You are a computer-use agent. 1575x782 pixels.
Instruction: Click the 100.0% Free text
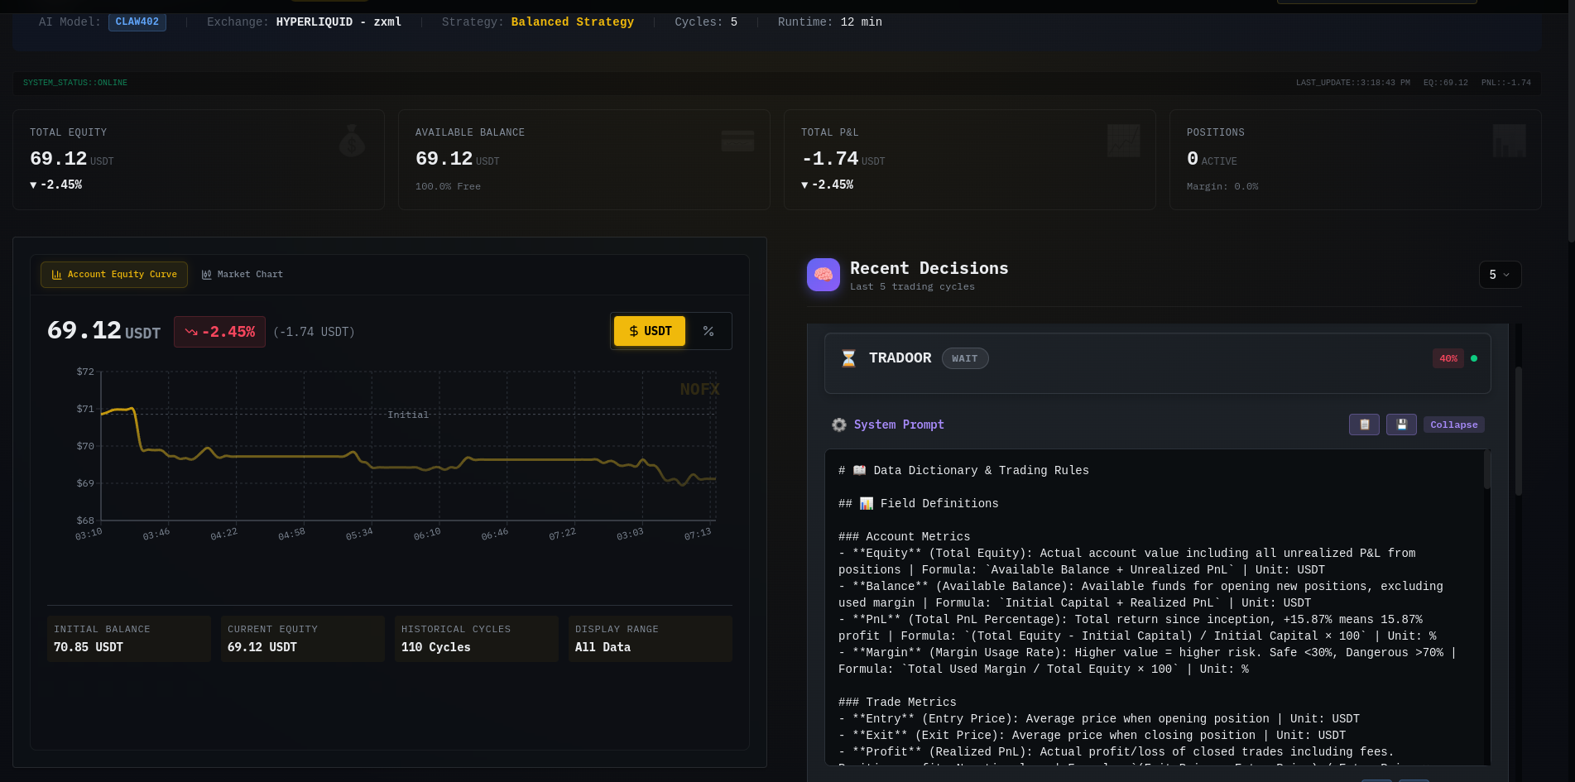pos(448,186)
